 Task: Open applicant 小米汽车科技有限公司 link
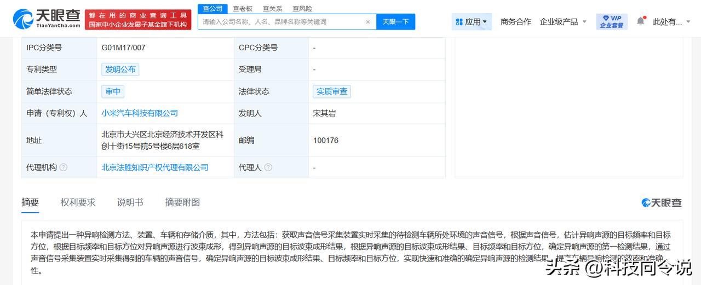(x=140, y=113)
